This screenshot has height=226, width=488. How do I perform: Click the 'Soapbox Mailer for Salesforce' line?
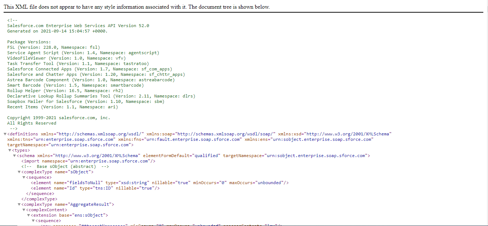[86, 101]
